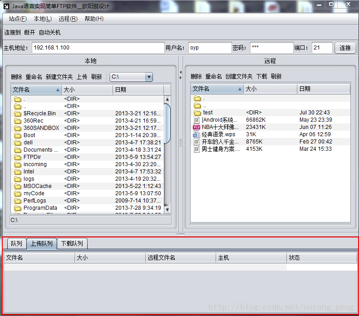This screenshot has height=316, width=359.
Task: Click the 连接 button
Action: point(345,48)
